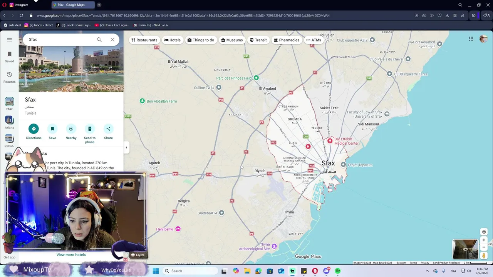Click the Belgium region link
Screen dimensions: 493x277
(x=401, y=263)
